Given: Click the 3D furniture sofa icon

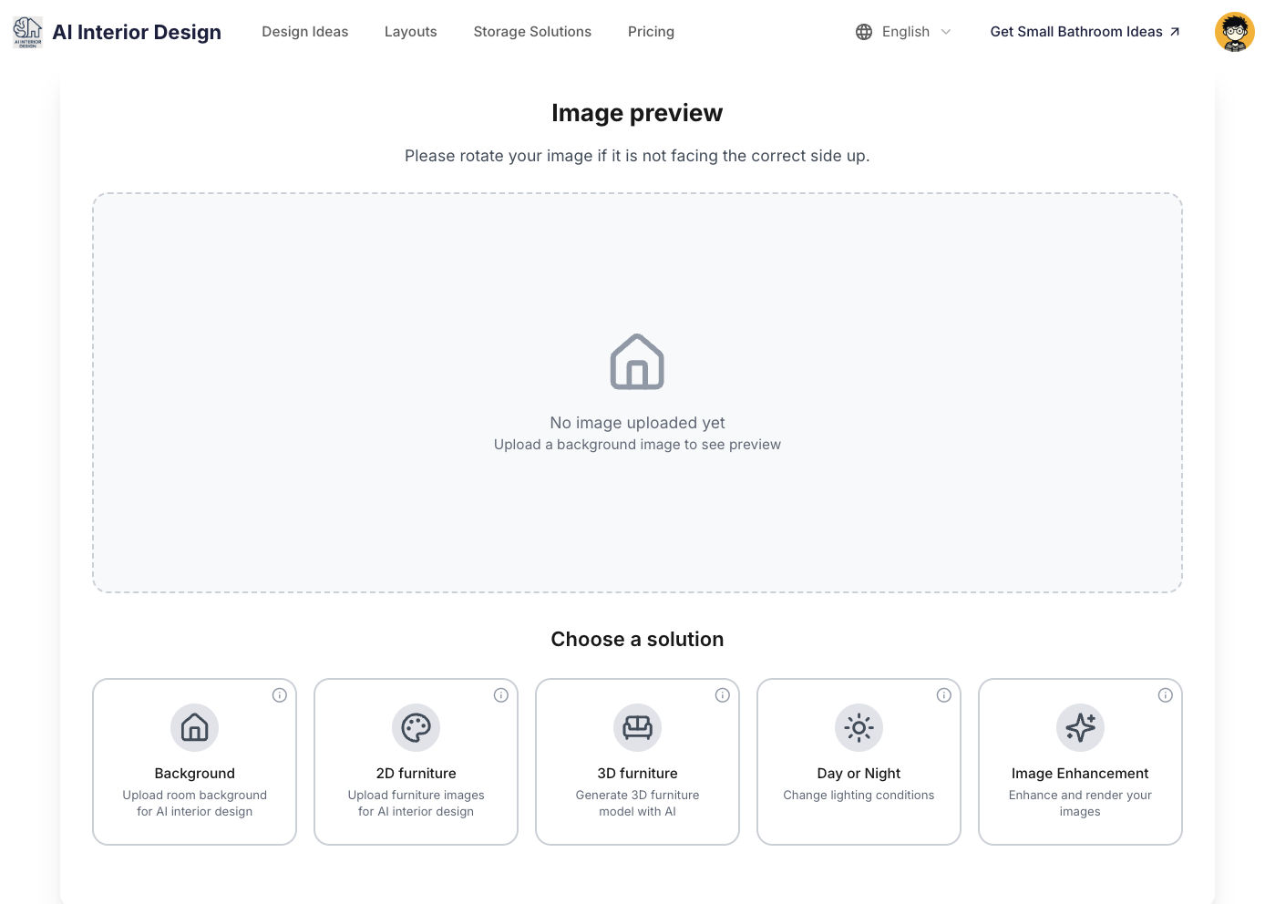Looking at the screenshot, I should [x=637, y=727].
